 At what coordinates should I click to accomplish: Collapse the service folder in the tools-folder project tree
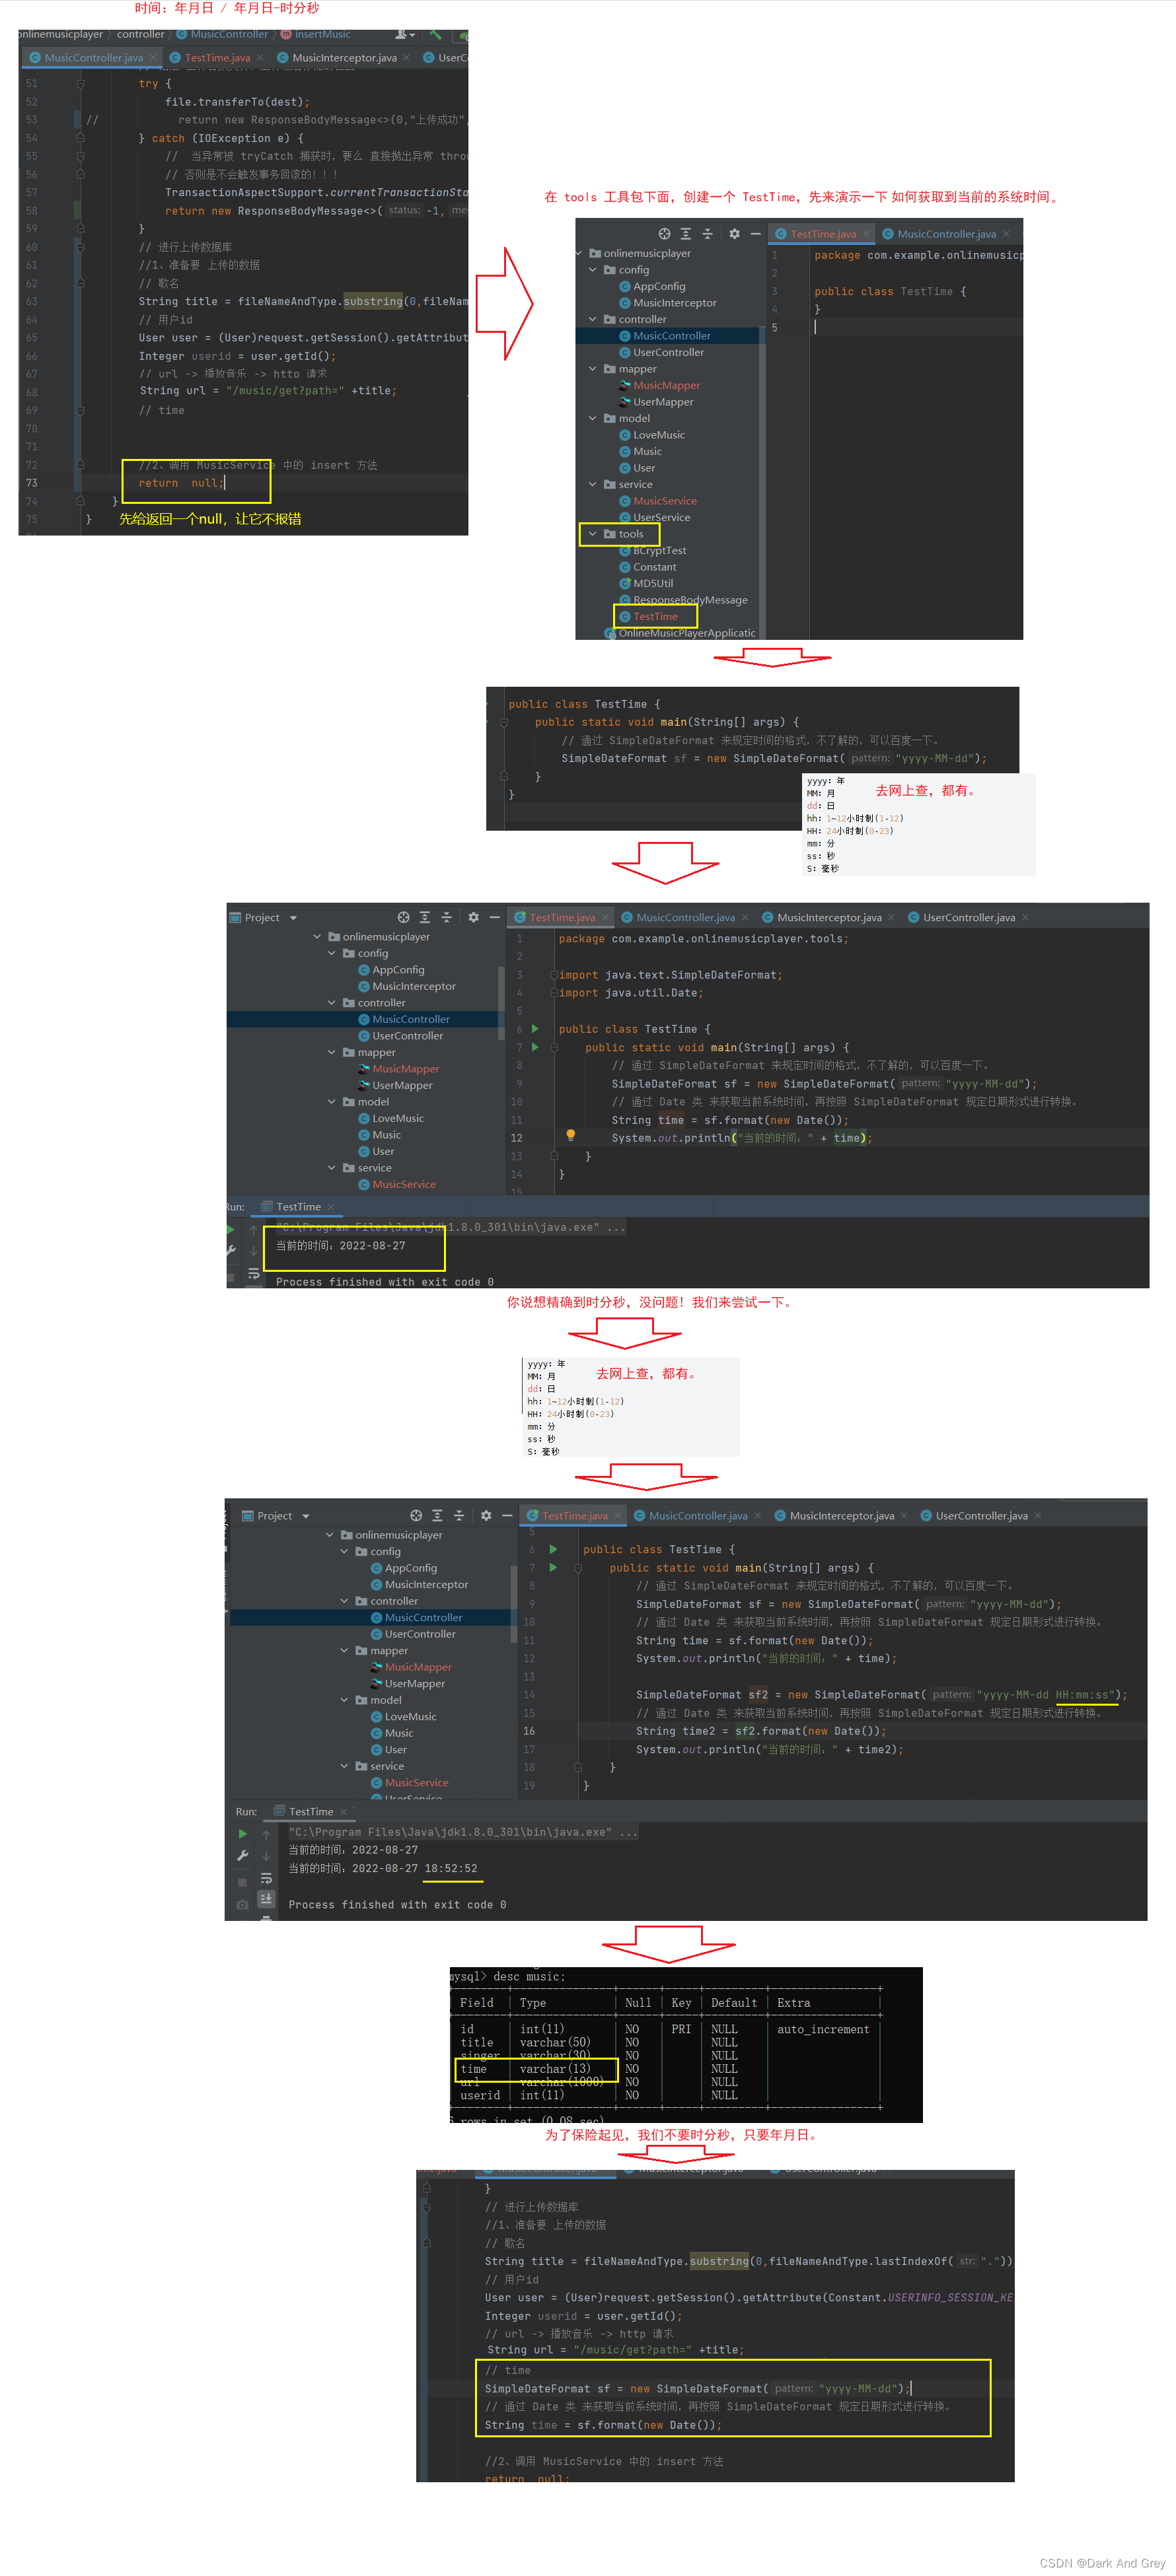pos(593,484)
